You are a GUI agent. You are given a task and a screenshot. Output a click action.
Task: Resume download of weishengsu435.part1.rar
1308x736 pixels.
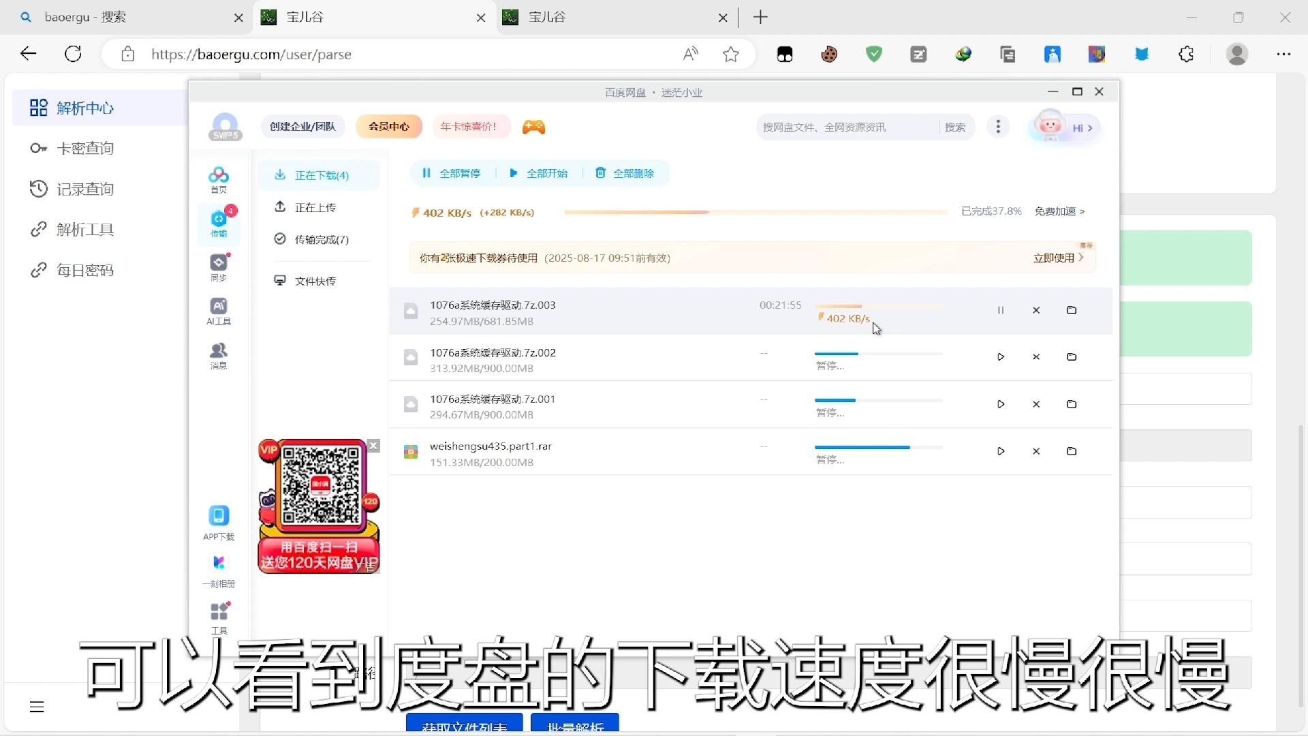(x=1001, y=451)
